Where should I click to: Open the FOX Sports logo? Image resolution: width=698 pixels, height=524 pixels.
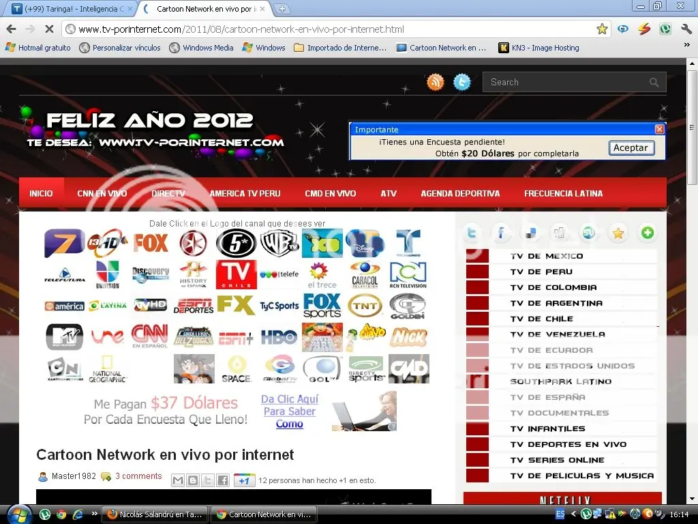[x=322, y=306]
